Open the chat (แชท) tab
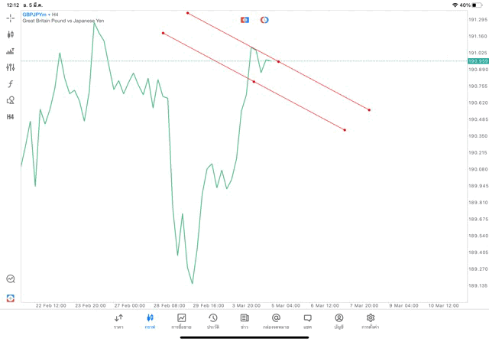 click(307, 321)
